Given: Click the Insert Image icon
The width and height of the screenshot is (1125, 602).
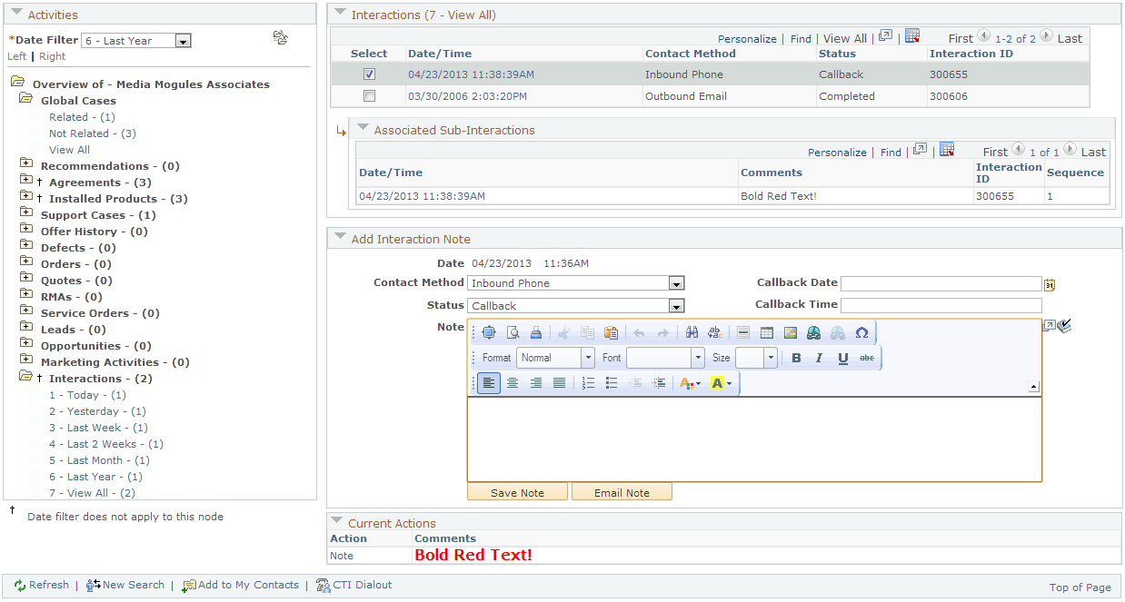Looking at the screenshot, I should pos(791,332).
